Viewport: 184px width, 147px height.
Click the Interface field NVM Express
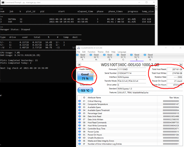(x=132, y=77)
